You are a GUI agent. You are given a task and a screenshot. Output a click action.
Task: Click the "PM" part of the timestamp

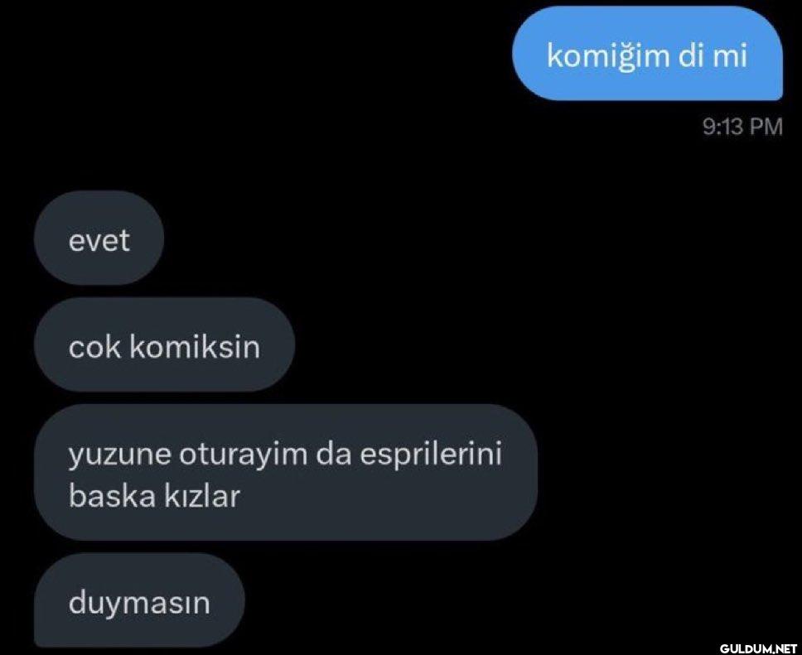click(x=766, y=127)
